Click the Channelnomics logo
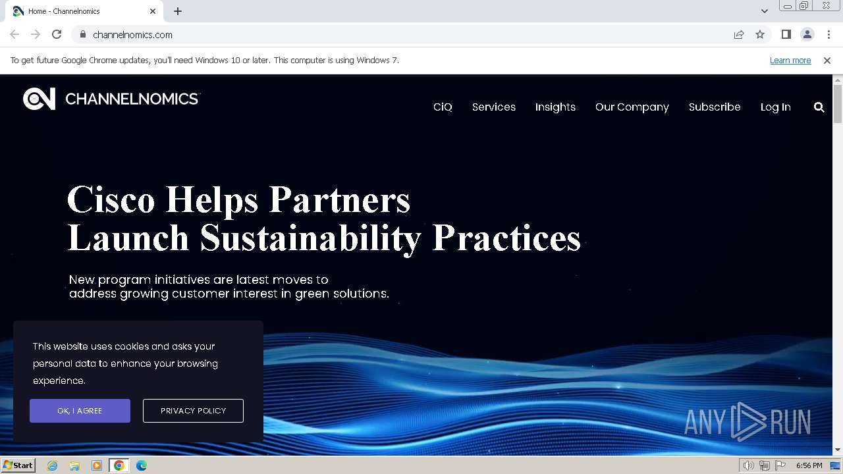 pos(111,99)
